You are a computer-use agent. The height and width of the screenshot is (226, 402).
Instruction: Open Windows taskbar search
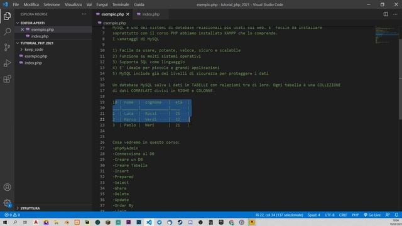click(x=15, y=222)
